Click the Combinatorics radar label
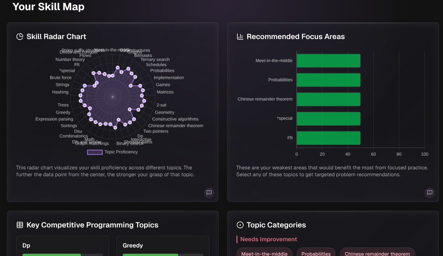Screen dimensions: 443x256 click(x=73, y=136)
